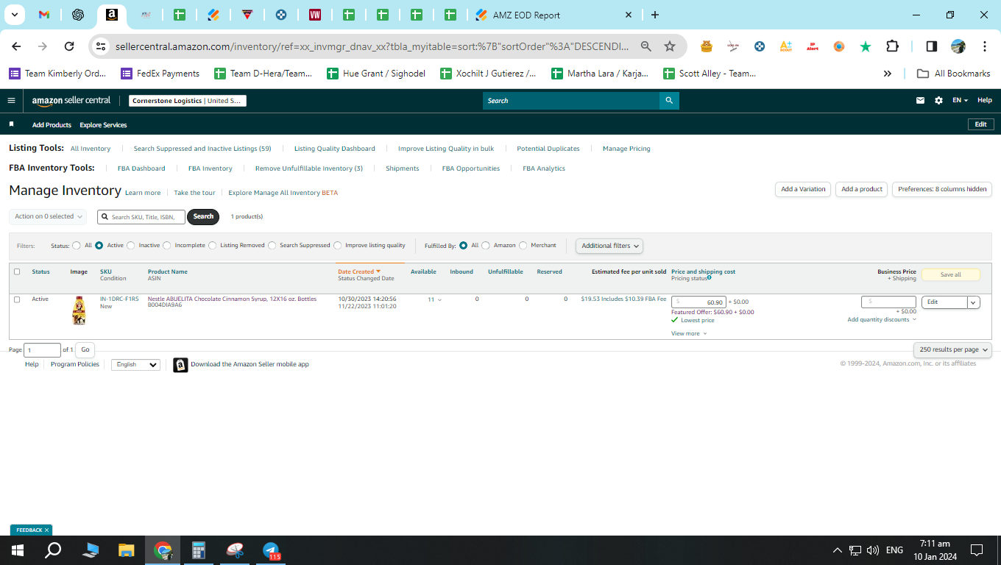Open the Chrome Extensions puzzle icon
The width and height of the screenshot is (1001, 565).
(x=892, y=46)
